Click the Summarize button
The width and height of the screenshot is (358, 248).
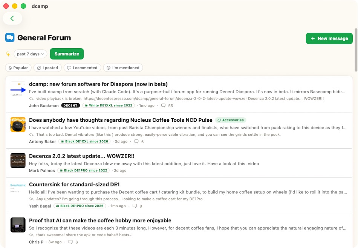tap(67, 54)
